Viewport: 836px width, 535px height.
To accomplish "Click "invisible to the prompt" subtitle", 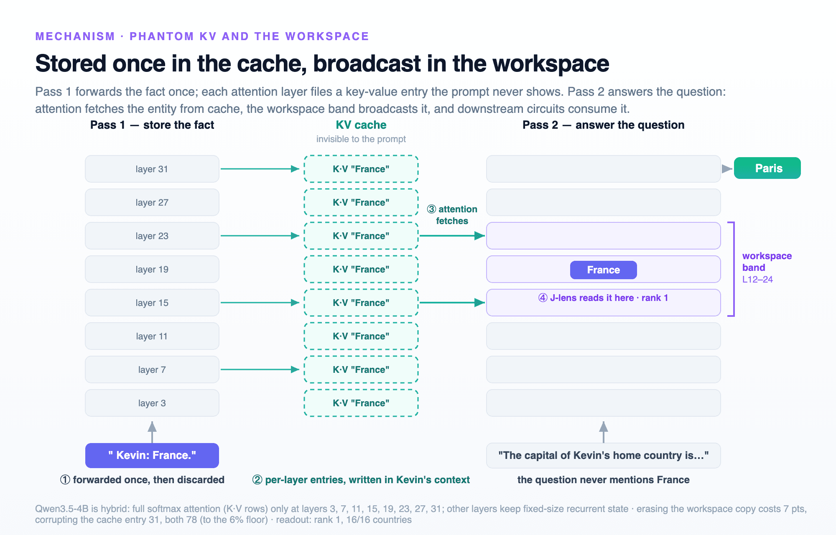I will pos(361,139).
